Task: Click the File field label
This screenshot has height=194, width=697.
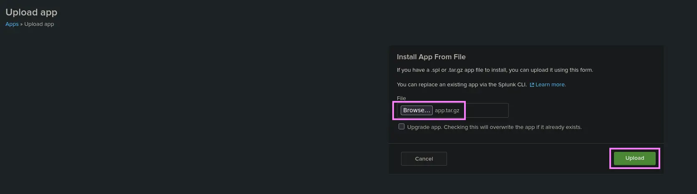Action: point(401,98)
